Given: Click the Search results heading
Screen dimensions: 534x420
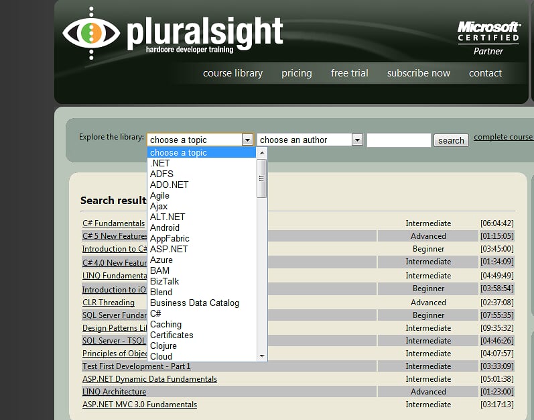Looking at the screenshot, I should (x=113, y=200).
